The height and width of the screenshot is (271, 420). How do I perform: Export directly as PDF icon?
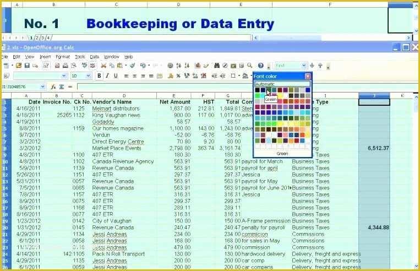(57, 66)
